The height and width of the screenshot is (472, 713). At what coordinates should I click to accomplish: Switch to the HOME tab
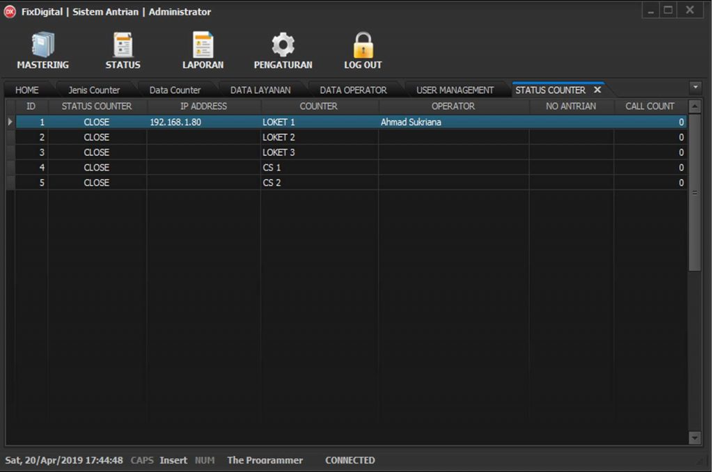[27, 90]
